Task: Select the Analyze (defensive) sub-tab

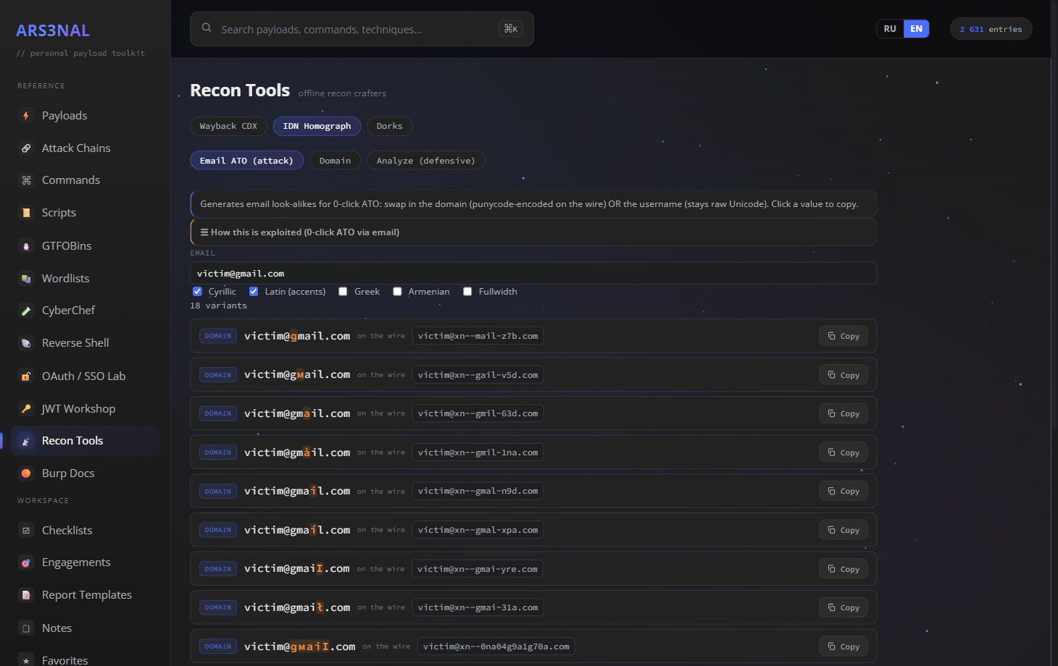Action: [x=425, y=161]
